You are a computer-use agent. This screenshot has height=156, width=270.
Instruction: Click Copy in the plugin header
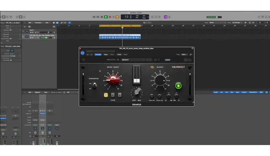[x=106, y=54]
